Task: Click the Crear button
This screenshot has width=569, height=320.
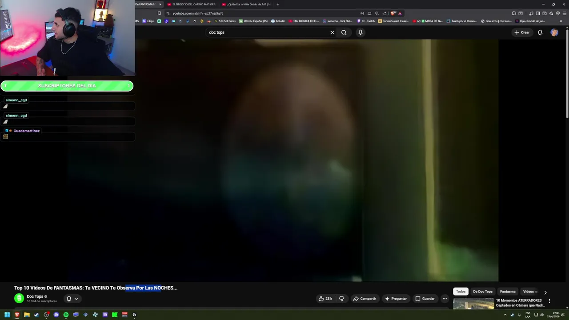Action: click(522, 32)
